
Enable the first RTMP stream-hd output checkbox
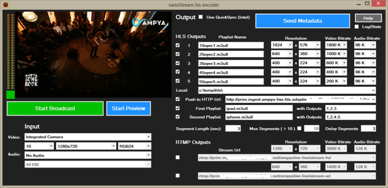(x=178, y=157)
